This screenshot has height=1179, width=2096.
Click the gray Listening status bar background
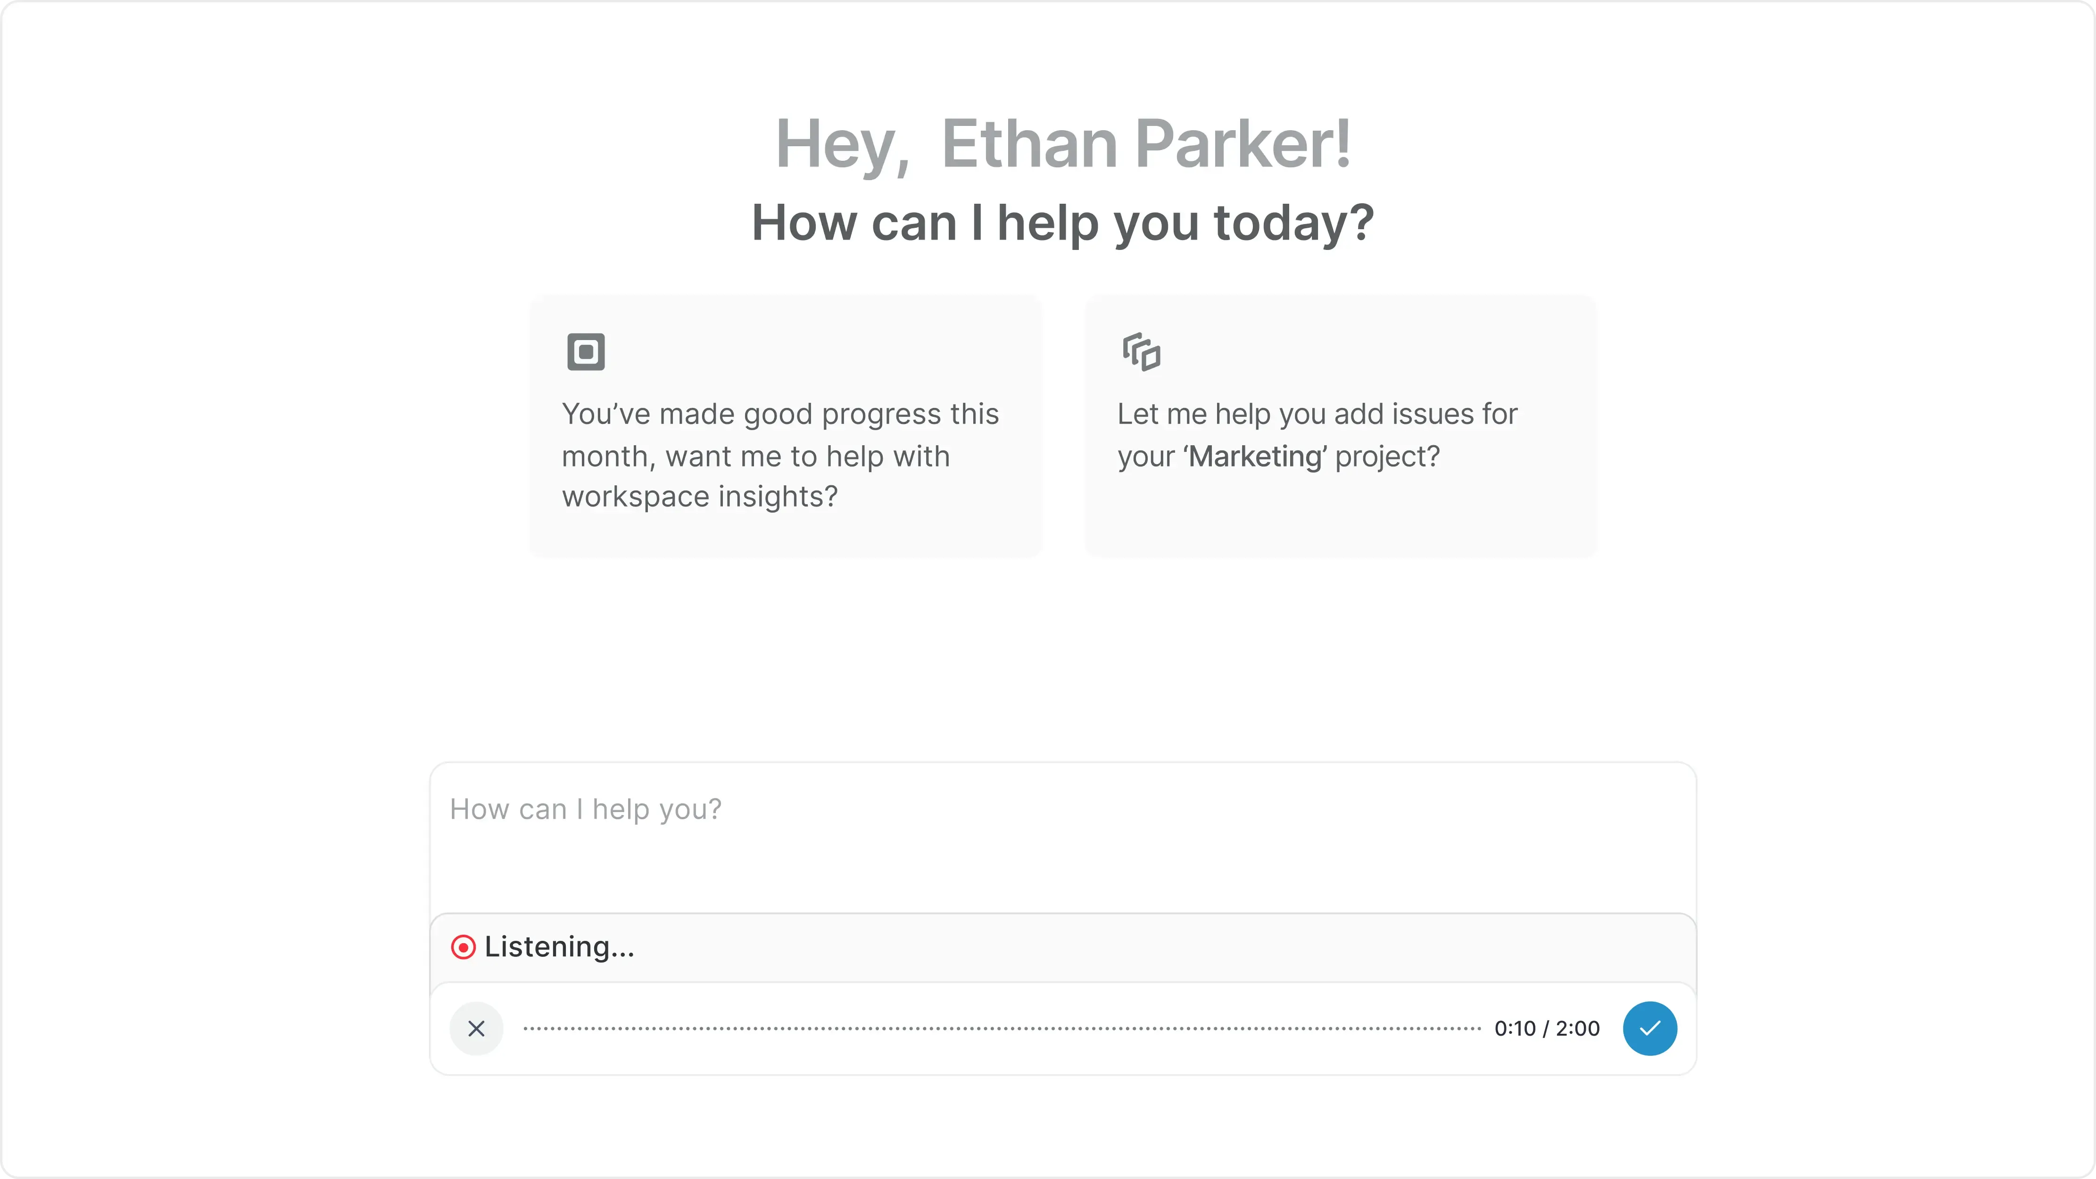click(1139, 947)
